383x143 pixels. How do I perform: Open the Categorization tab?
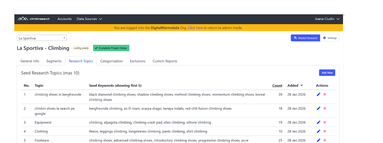click(111, 61)
